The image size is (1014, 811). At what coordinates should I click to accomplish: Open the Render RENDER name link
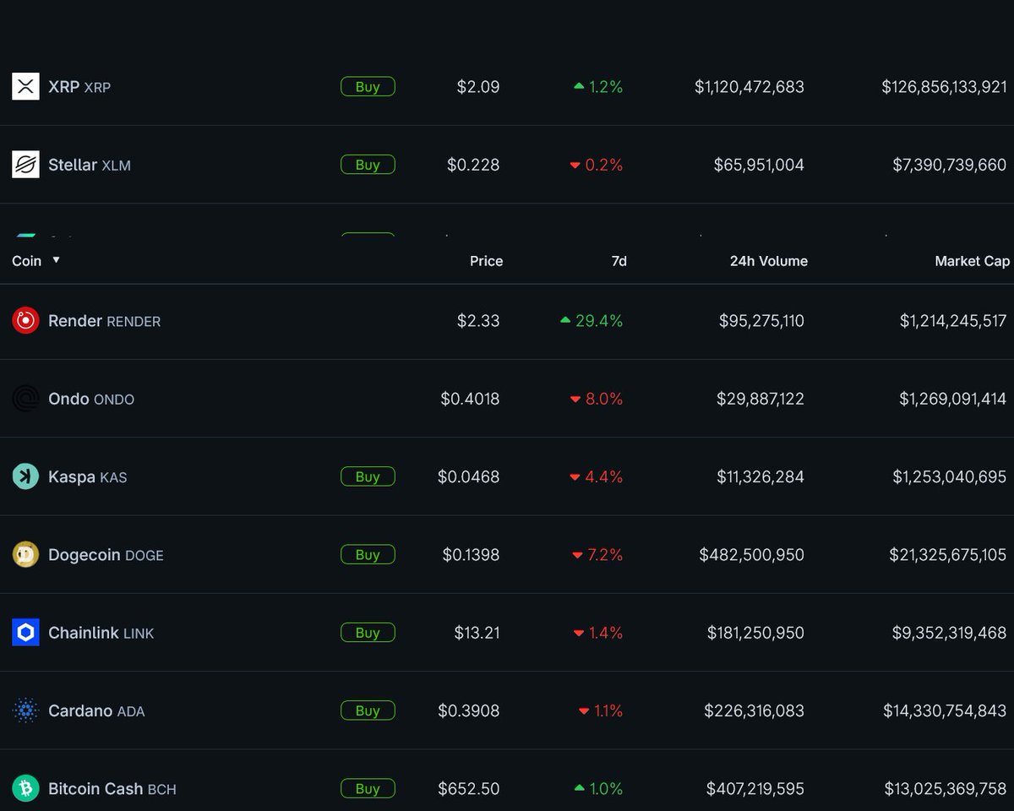pyautogui.click(x=104, y=321)
